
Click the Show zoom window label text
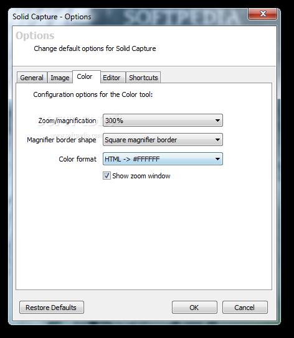pyautogui.click(x=141, y=176)
